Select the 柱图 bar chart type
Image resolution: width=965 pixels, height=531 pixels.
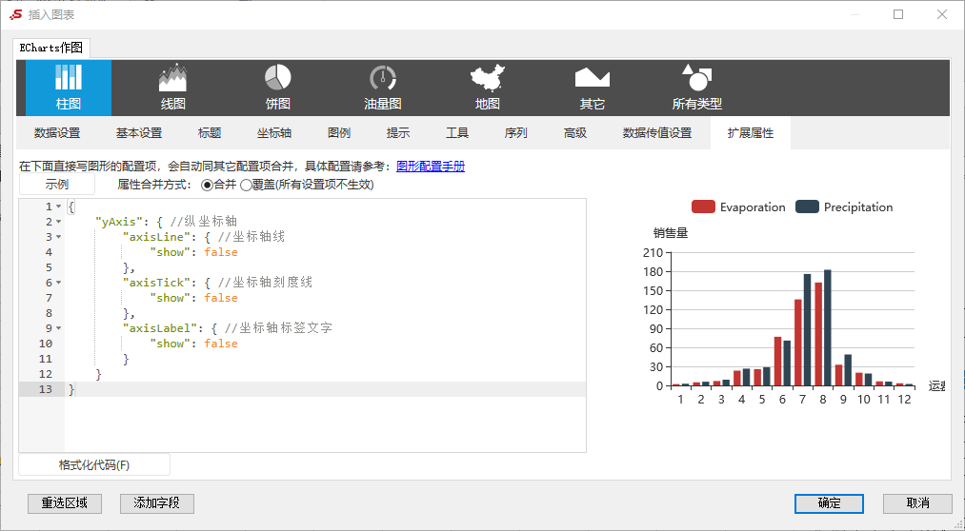[69, 88]
